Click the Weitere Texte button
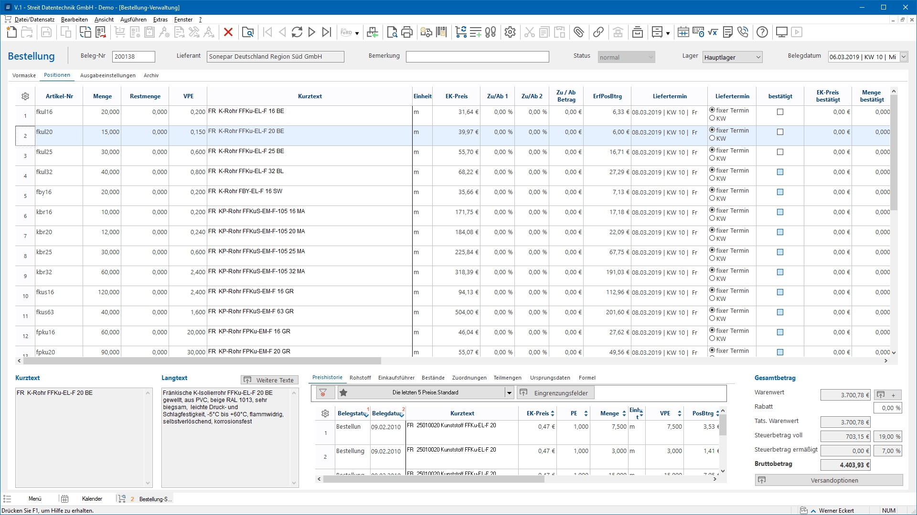Image resolution: width=917 pixels, height=515 pixels. pos(269,380)
